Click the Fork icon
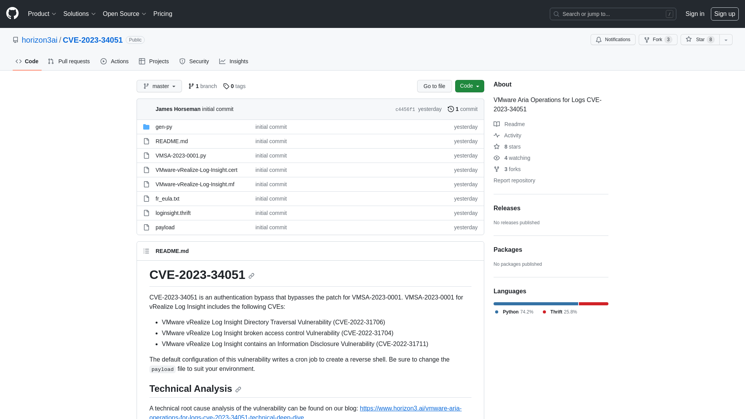745x419 pixels. pos(647,40)
